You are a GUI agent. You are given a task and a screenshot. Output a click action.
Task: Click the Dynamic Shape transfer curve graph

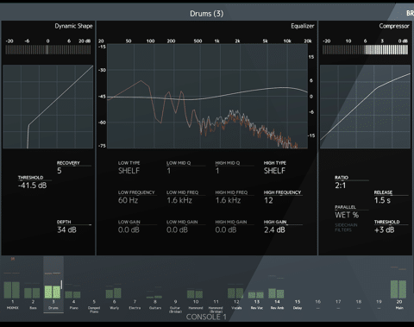coord(48,107)
